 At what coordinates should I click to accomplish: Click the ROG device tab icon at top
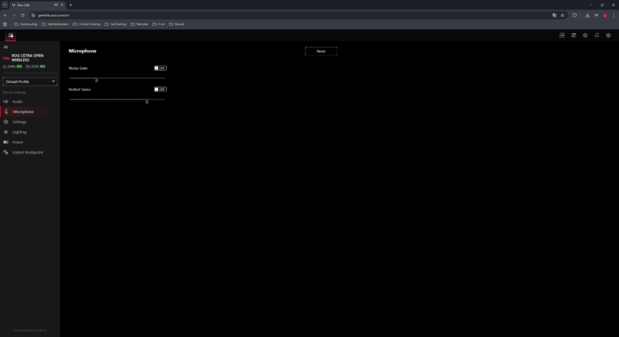10,35
